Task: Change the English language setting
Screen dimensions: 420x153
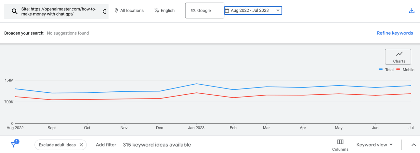Action: point(167,11)
